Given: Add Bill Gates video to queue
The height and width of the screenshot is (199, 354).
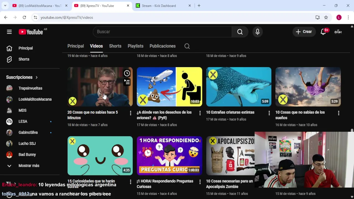Looking at the screenshot, I should 127,82.
